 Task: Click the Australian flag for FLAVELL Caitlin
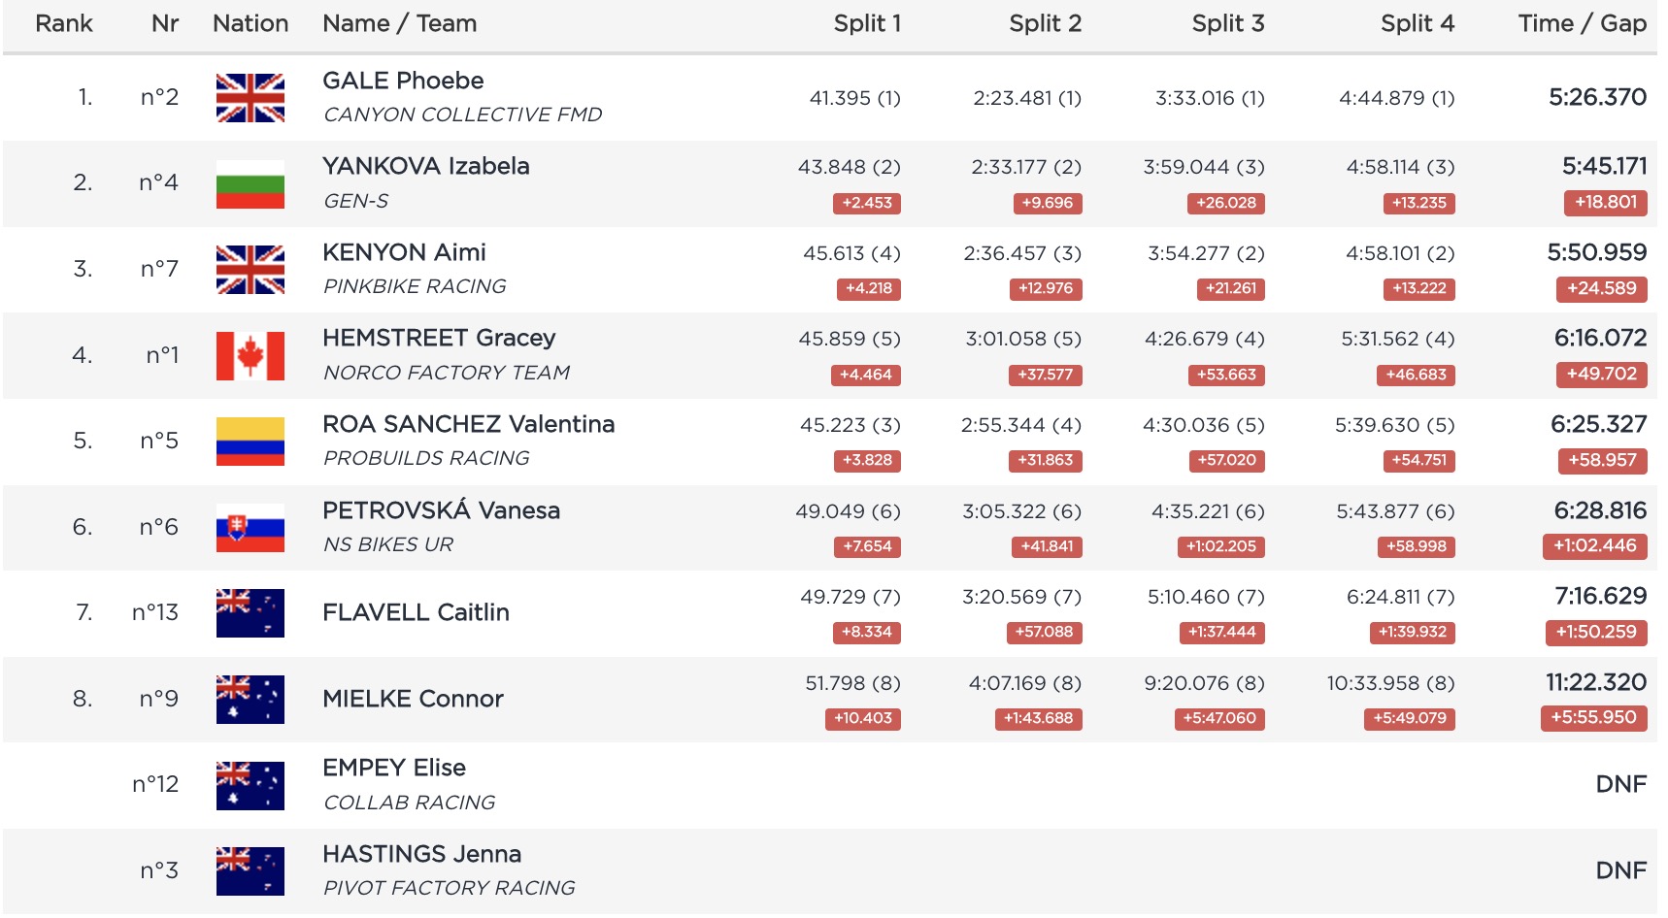pyautogui.click(x=250, y=613)
